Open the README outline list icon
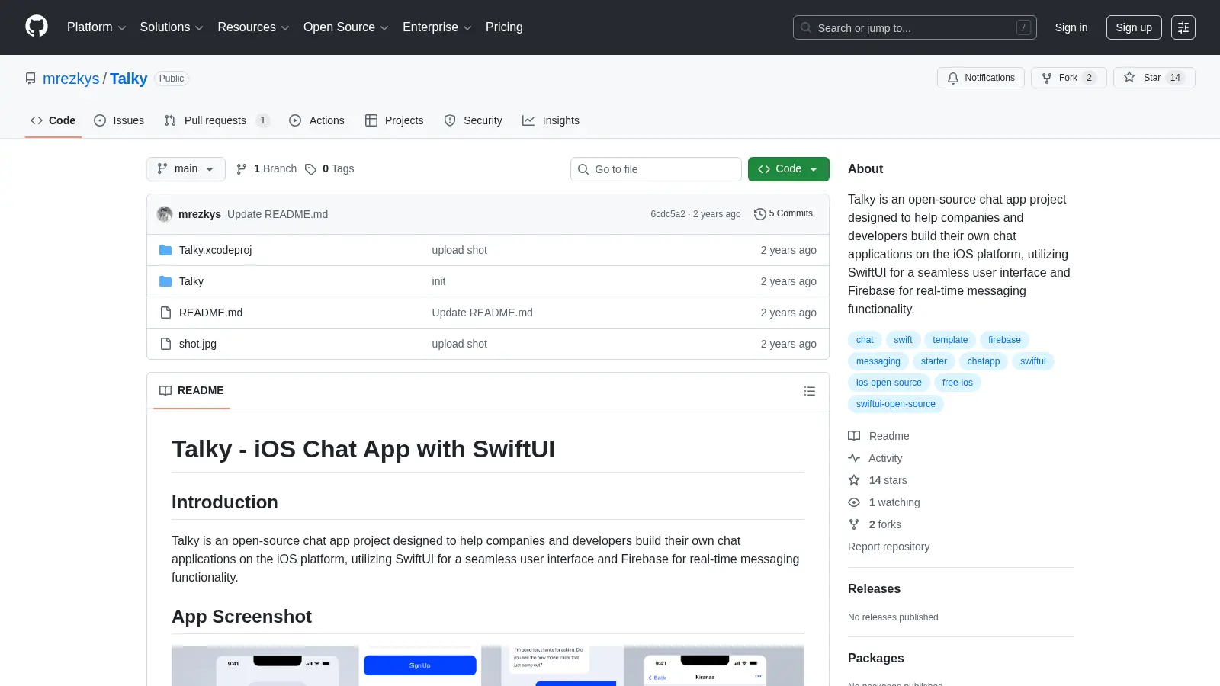This screenshot has height=686, width=1220. 810,391
